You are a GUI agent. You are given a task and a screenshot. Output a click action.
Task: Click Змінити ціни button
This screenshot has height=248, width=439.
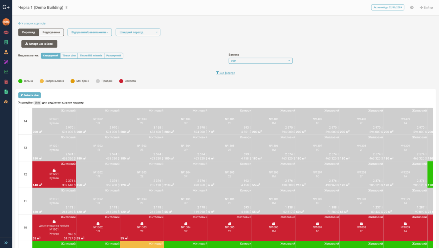[x=30, y=95]
